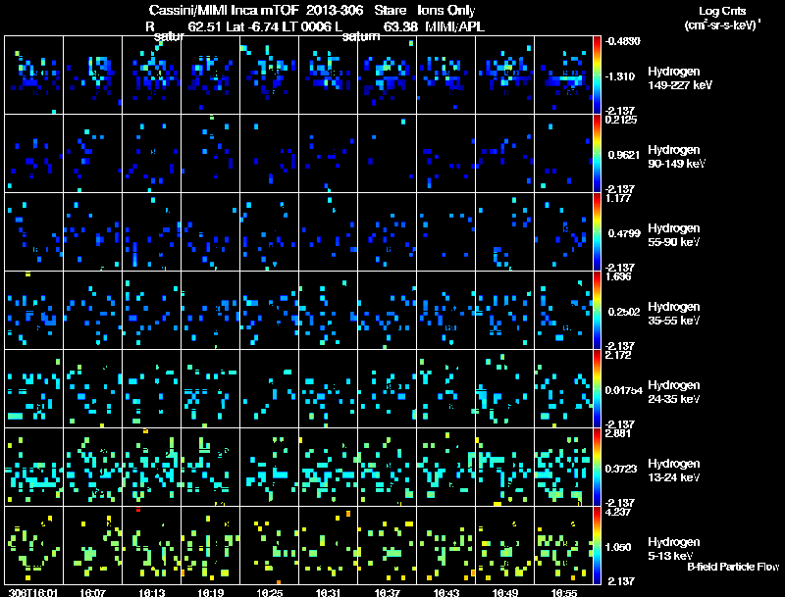785x597 pixels.
Task: Select the color scale bar for 55-90 keV
Action: tap(597, 232)
